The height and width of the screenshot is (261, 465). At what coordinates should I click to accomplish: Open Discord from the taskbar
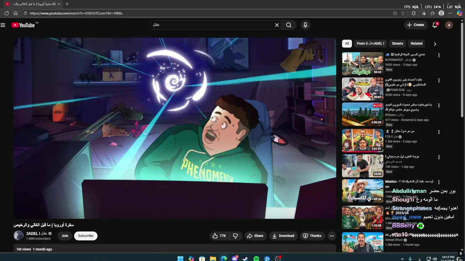coord(235,258)
